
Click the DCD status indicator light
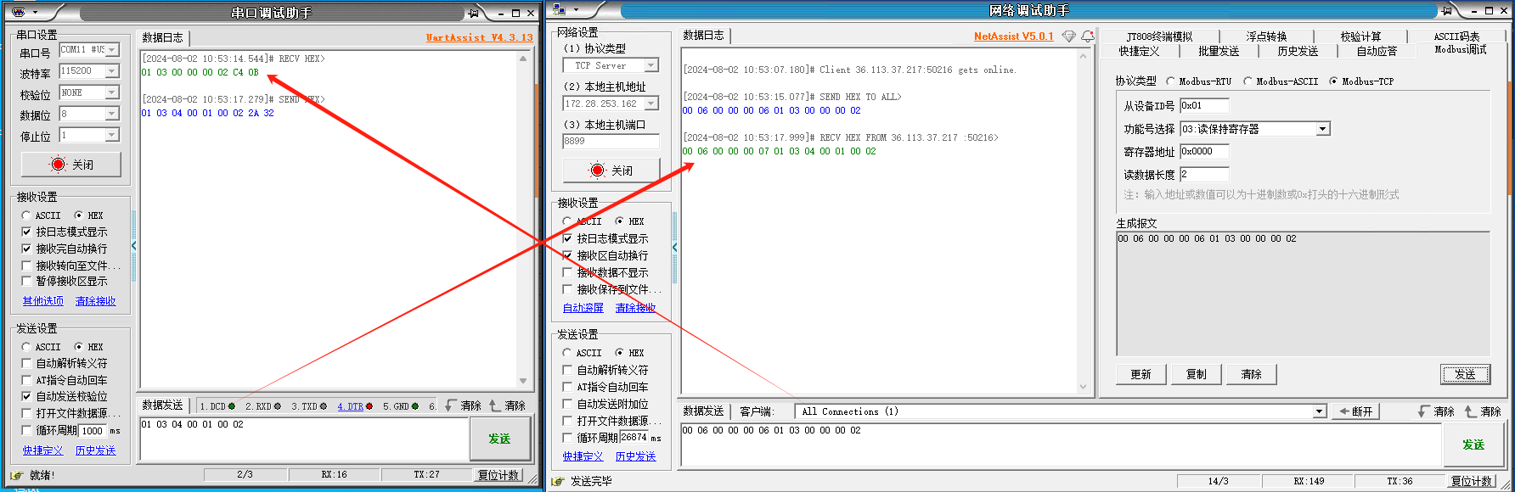click(x=232, y=406)
